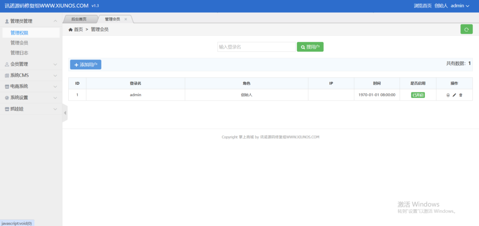Screen dimensions: 479x226
Task: Close the 管理会员 tab with x icon
Action: (x=126, y=19)
